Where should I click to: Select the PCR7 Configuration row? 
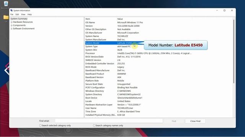pos(158,88)
